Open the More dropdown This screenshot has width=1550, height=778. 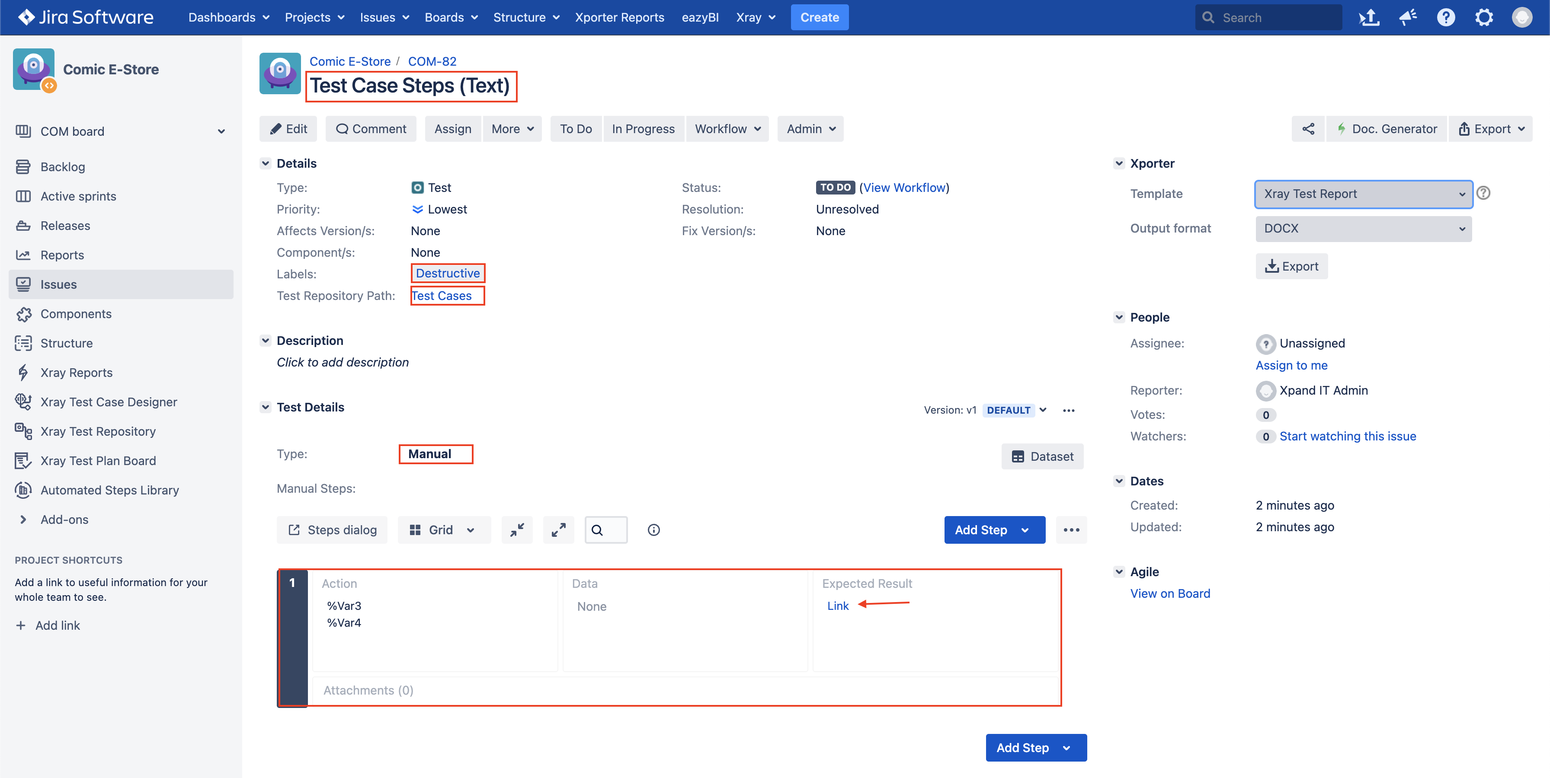click(512, 129)
